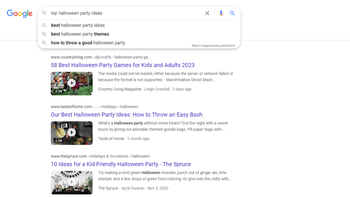
Task: Click the gray magnifier inside search field
Action: [44, 13]
